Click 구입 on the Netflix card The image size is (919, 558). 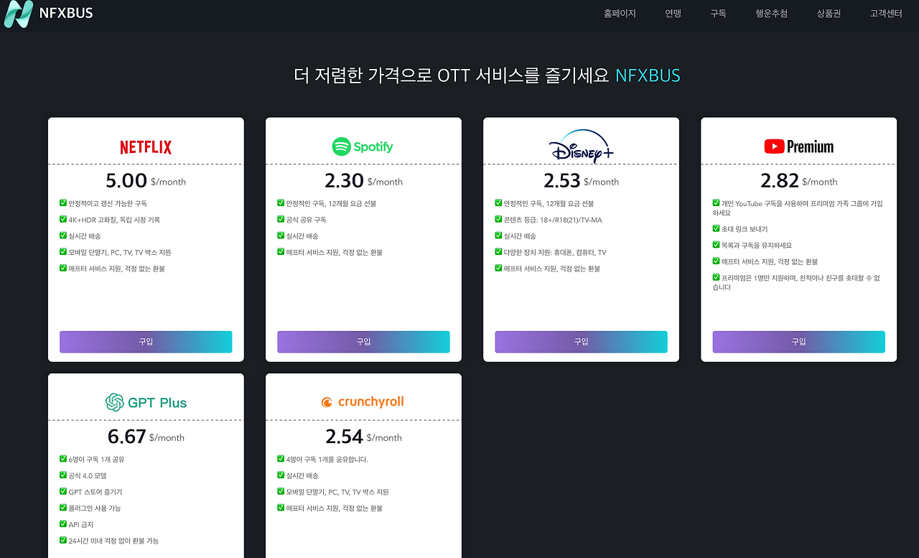(146, 342)
